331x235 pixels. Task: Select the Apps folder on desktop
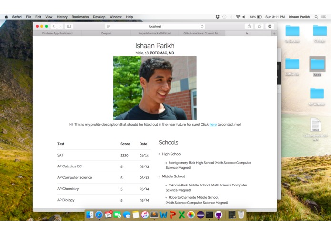[x=317, y=66]
